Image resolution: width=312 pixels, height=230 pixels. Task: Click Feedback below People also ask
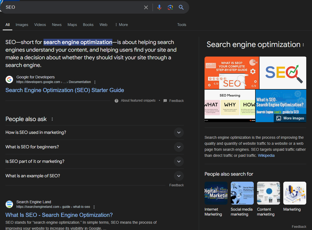(176, 185)
